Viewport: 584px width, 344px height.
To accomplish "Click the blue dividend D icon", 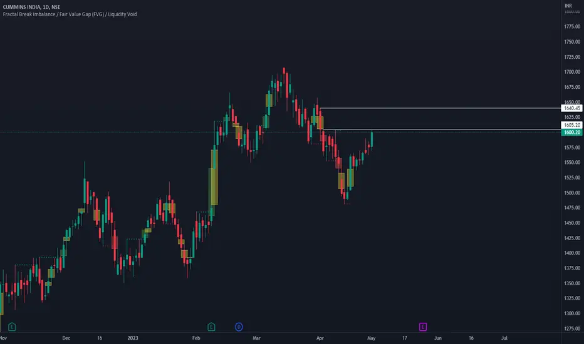I will click(239, 327).
